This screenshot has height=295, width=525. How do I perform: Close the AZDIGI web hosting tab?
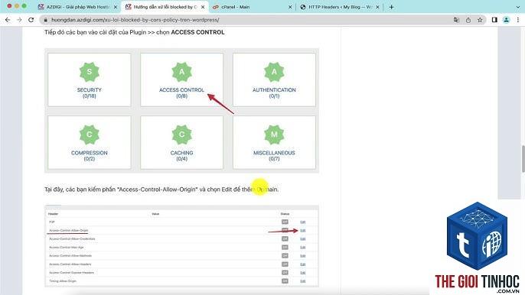tap(116, 7)
